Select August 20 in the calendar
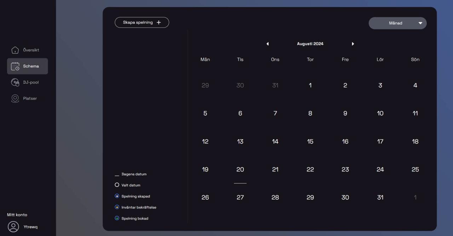453x236 pixels. point(240,170)
